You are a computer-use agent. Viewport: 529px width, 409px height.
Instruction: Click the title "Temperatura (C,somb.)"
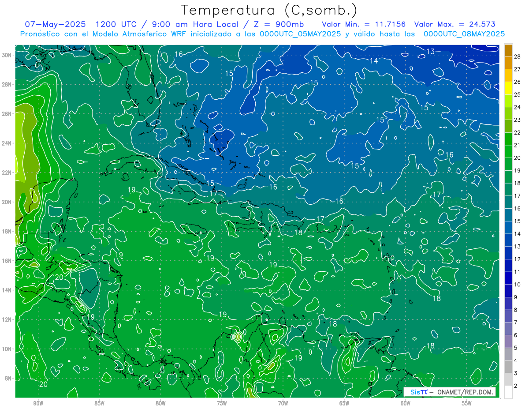tap(269, 10)
